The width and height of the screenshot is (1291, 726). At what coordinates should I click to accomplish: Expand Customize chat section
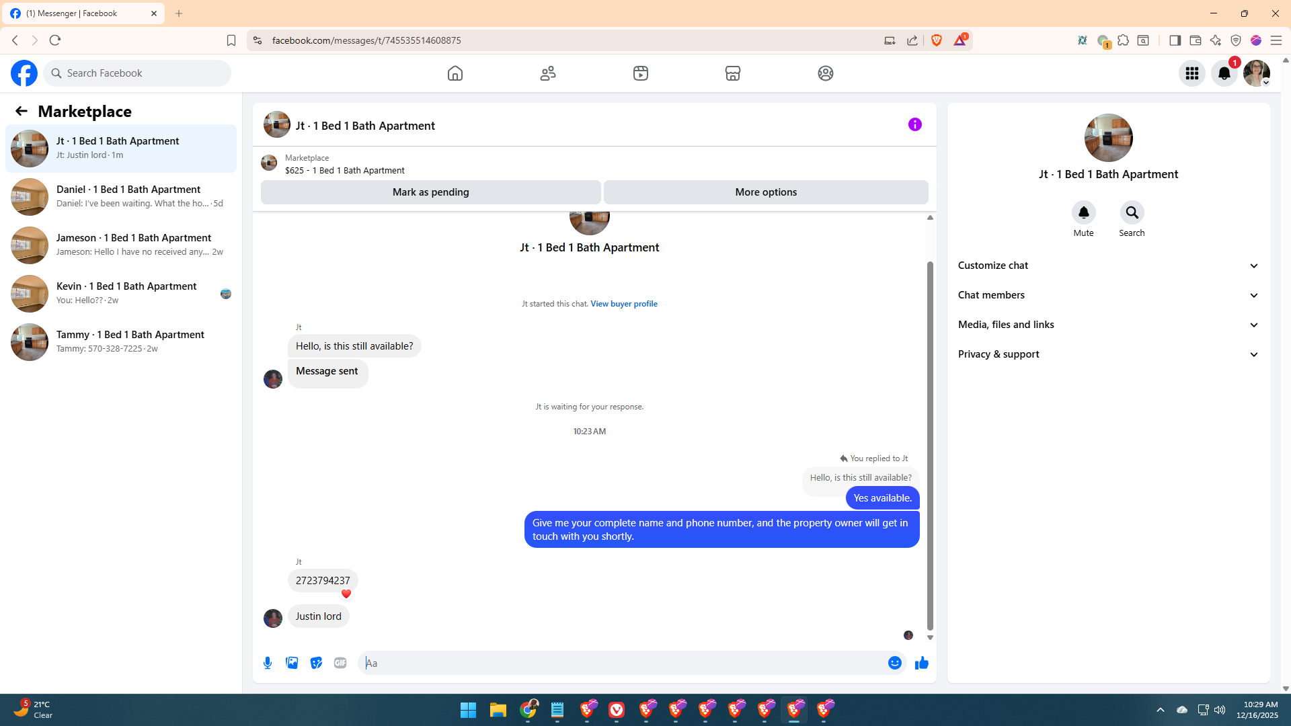pyautogui.click(x=1108, y=266)
